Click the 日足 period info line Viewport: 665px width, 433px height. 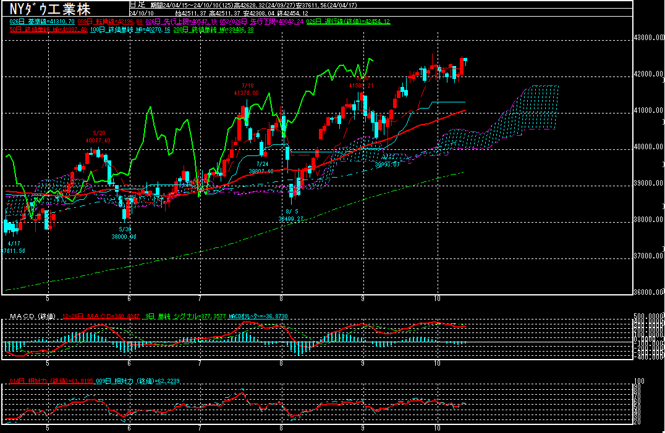(244, 5)
